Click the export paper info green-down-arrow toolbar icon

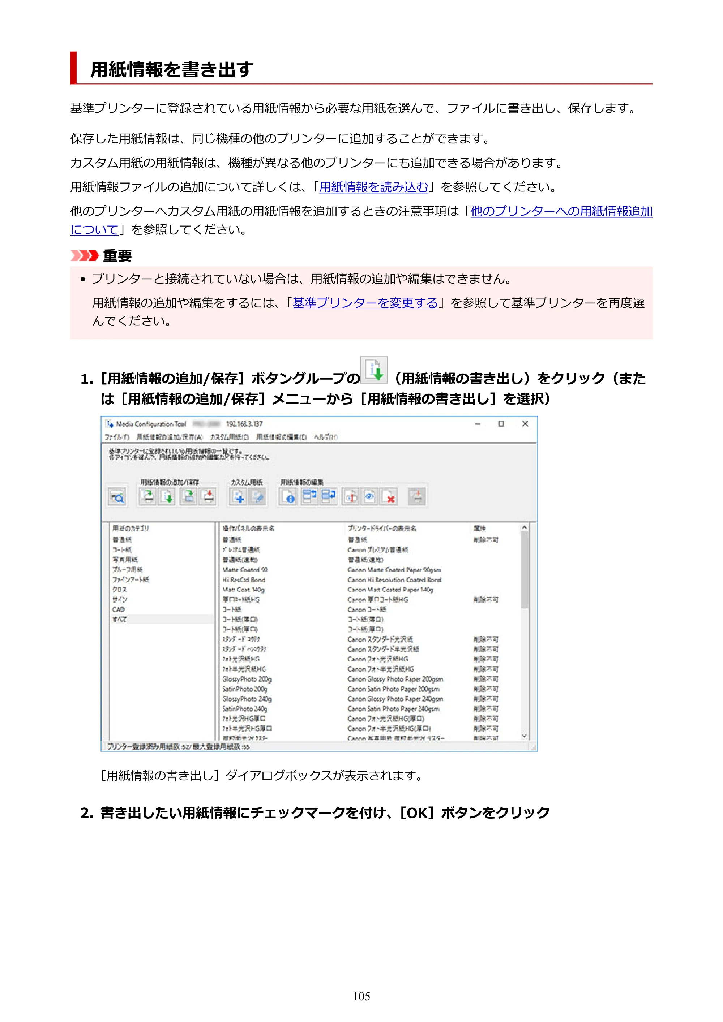click(x=167, y=497)
